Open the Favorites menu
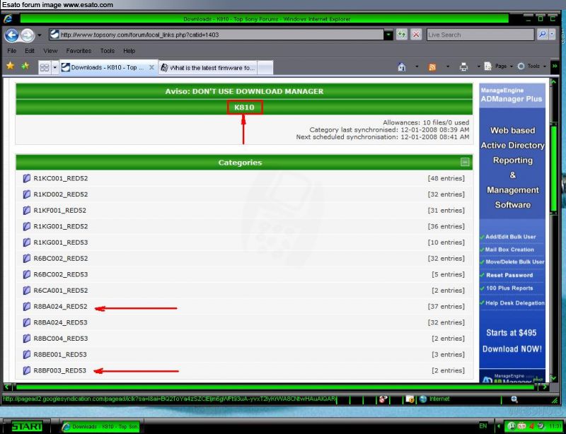 [79, 51]
